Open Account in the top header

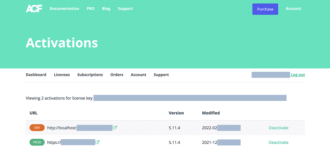pos(293,9)
